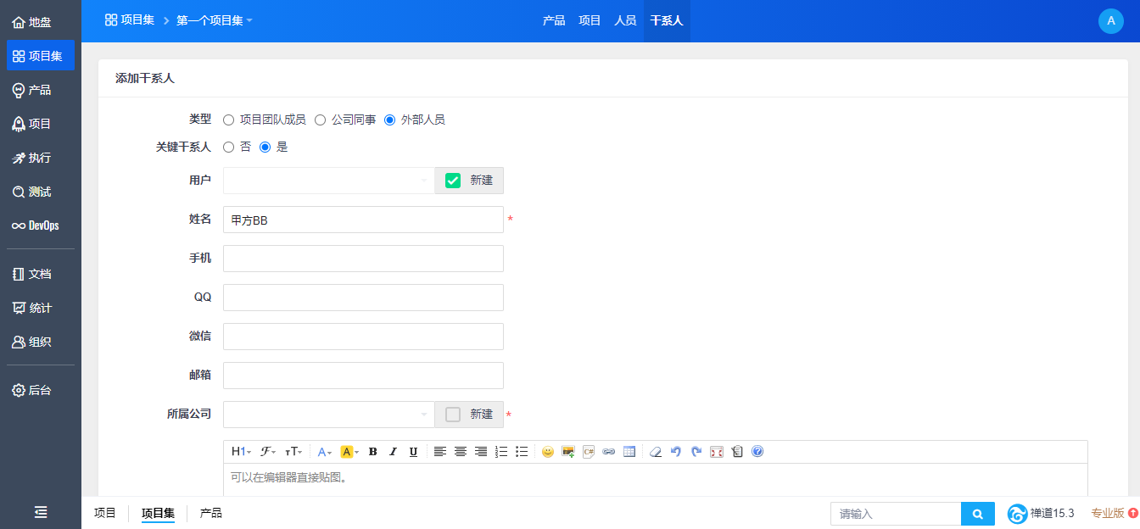
Task: Toggle fullscreen mode in the editor toolbar
Action: click(x=717, y=452)
